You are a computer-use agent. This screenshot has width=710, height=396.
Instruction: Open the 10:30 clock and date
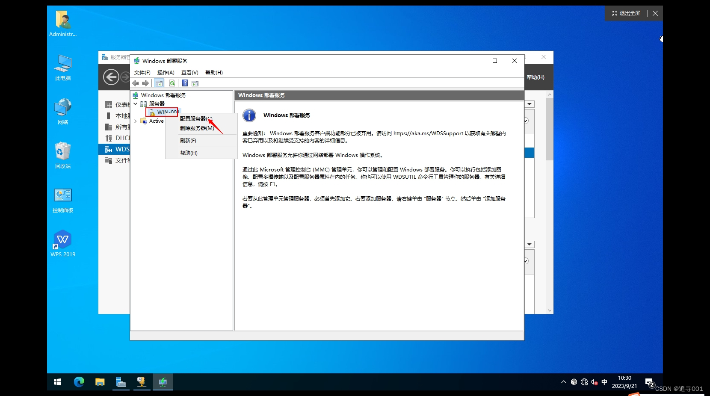click(624, 382)
